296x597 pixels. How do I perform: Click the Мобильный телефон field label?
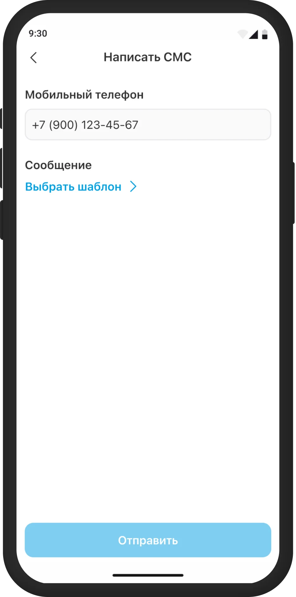[x=84, y=95]
